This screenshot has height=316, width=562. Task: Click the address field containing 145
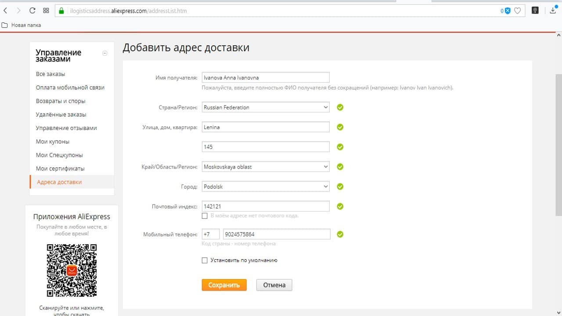[x=266, y=147]
